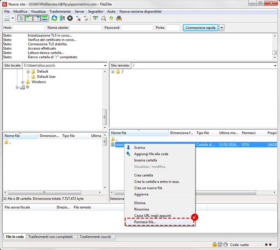Screen dimensions: 280x250
Task: Disconnect from the current server
Action: click(x=78, y=18)
